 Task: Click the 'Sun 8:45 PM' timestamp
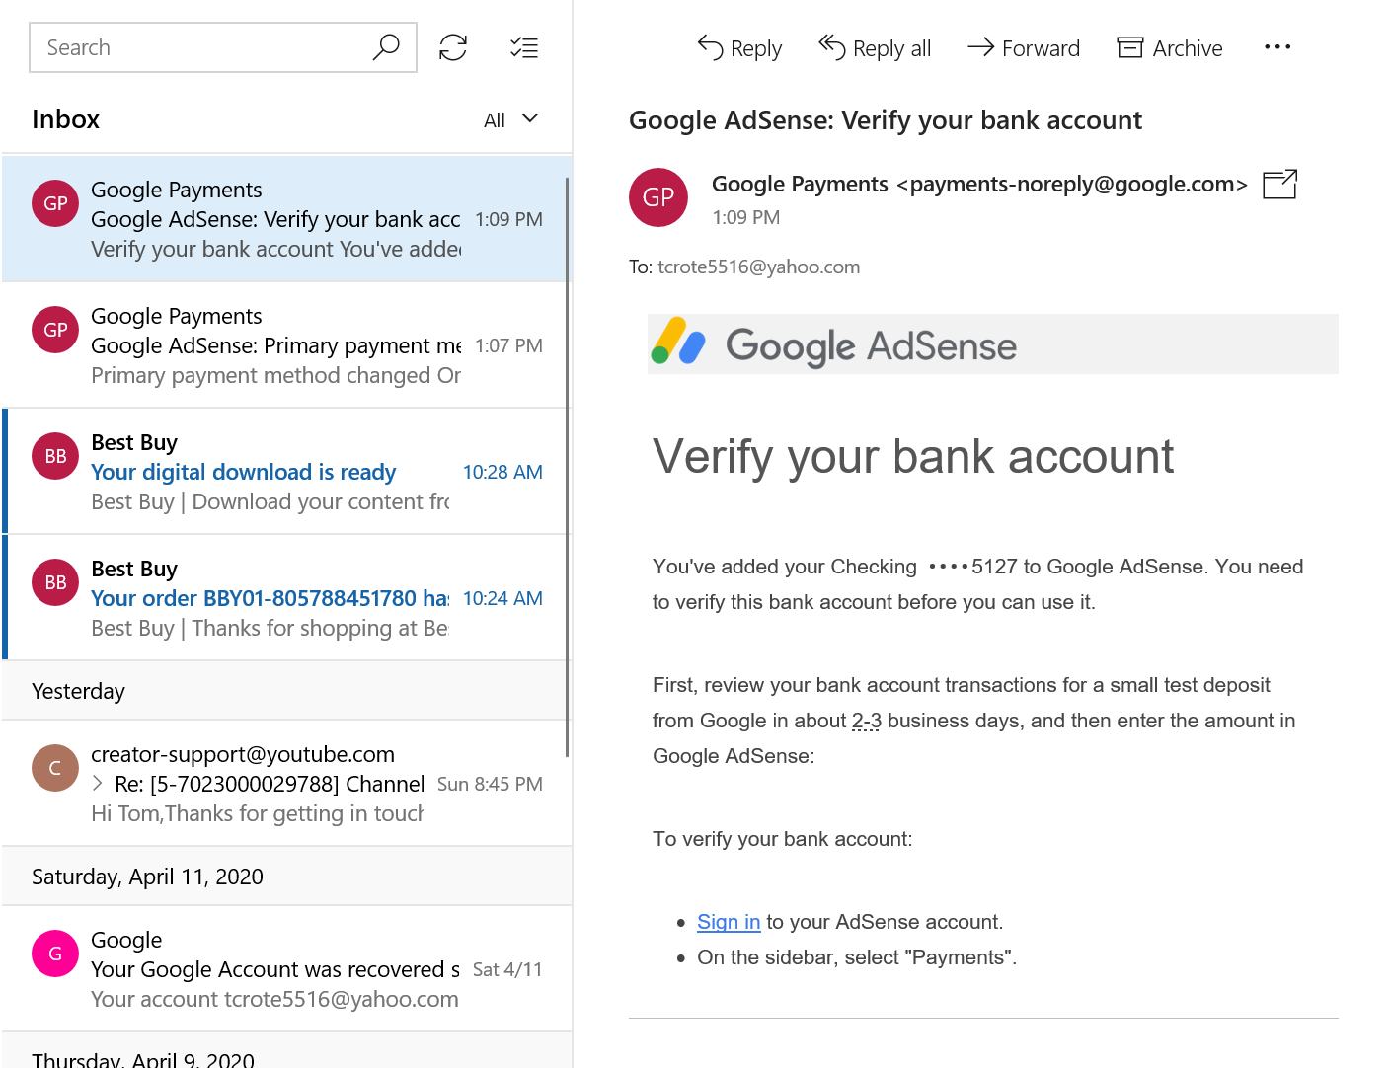[x=490, y=784]
